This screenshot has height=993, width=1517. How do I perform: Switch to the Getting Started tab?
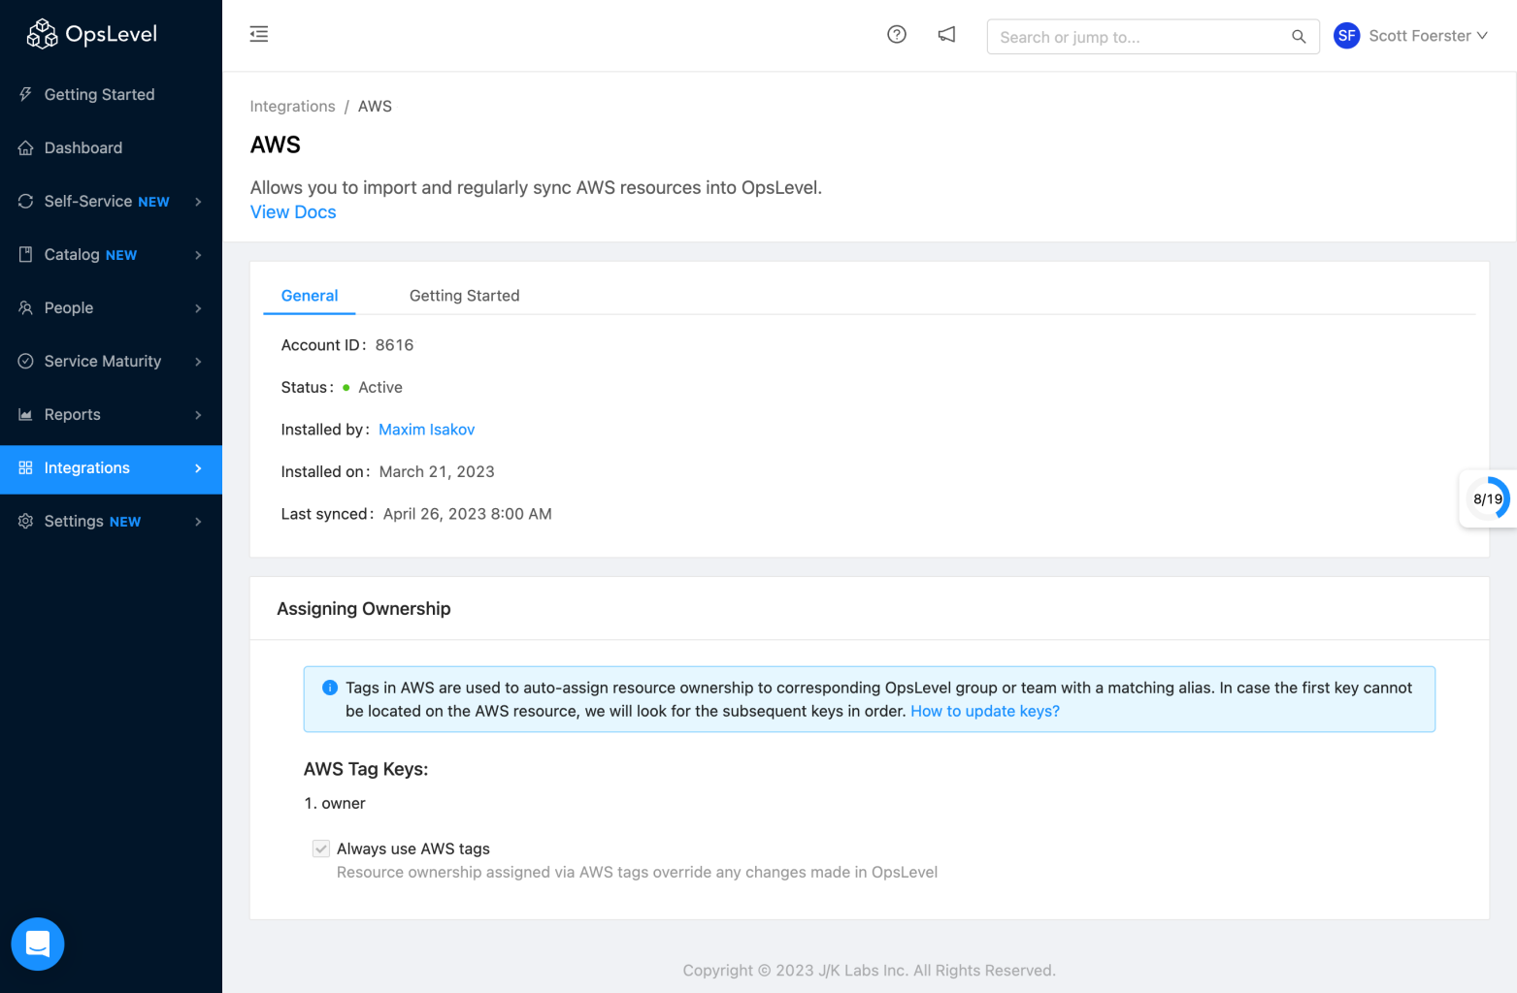pyautogui.click(x=464, y=296)
